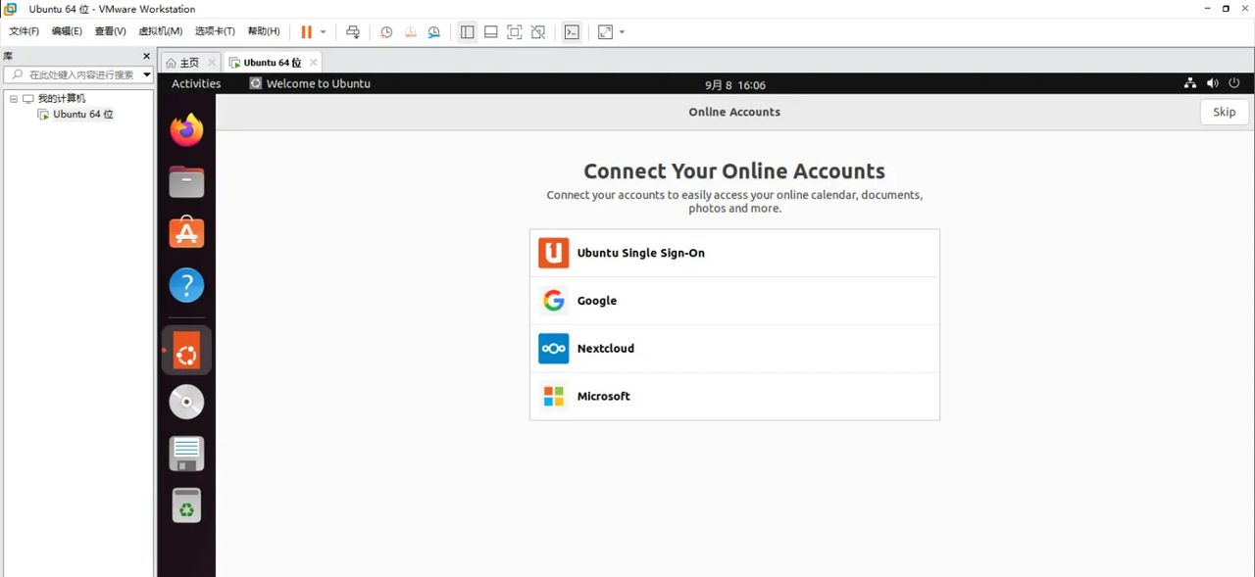Click the Send Ctrl+Alt+Del toolbar icon
This screenshot has width=1255, height=577.
(353, 31)
